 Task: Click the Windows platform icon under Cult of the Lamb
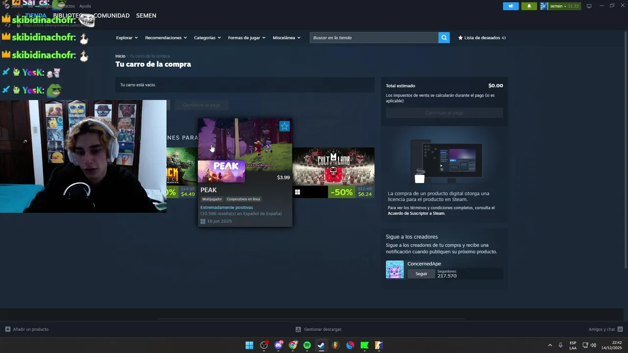click(x=297, y=192)
